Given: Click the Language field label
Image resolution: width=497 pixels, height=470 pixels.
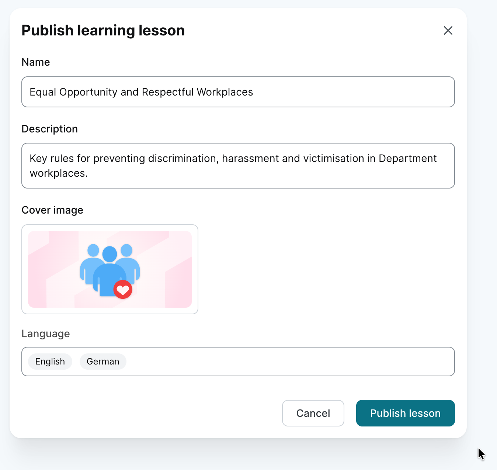Looking at the screenshot, I should coord(46,334).
